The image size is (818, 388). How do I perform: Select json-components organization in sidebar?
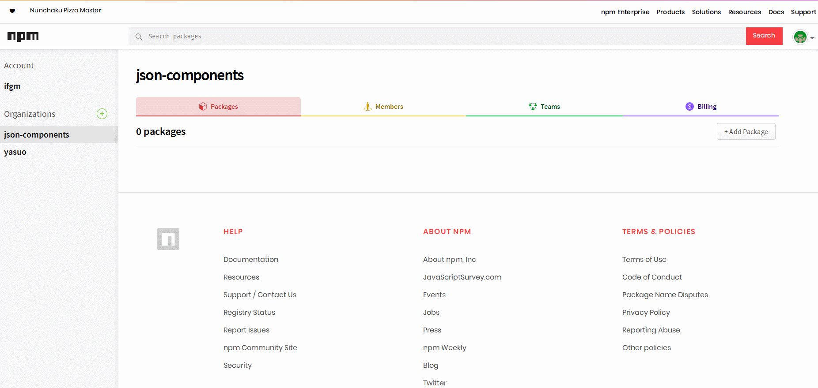click(59, 134)
